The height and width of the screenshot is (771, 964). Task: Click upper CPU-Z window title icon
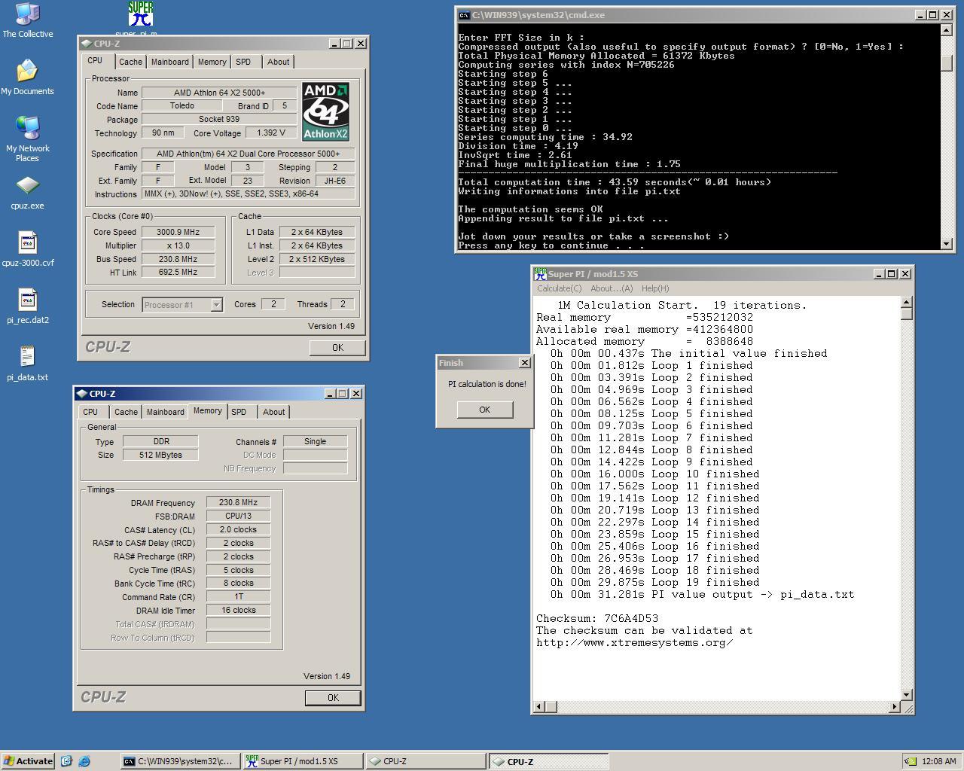(x=87, y=44)
